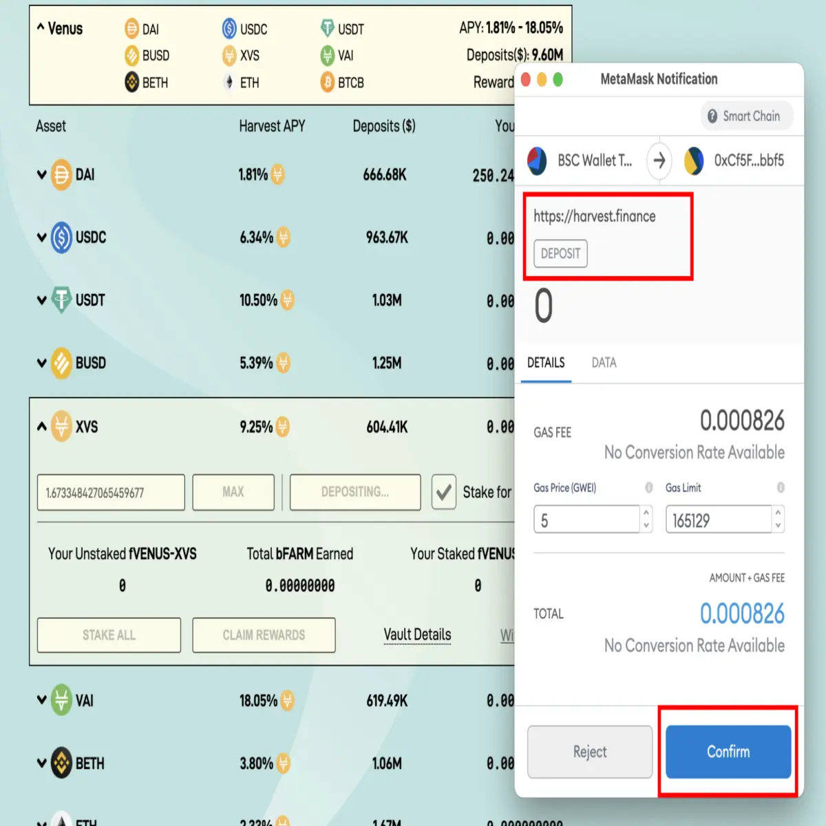Click the 666.68K deposits value for DAI

click(x=385, y=175)
